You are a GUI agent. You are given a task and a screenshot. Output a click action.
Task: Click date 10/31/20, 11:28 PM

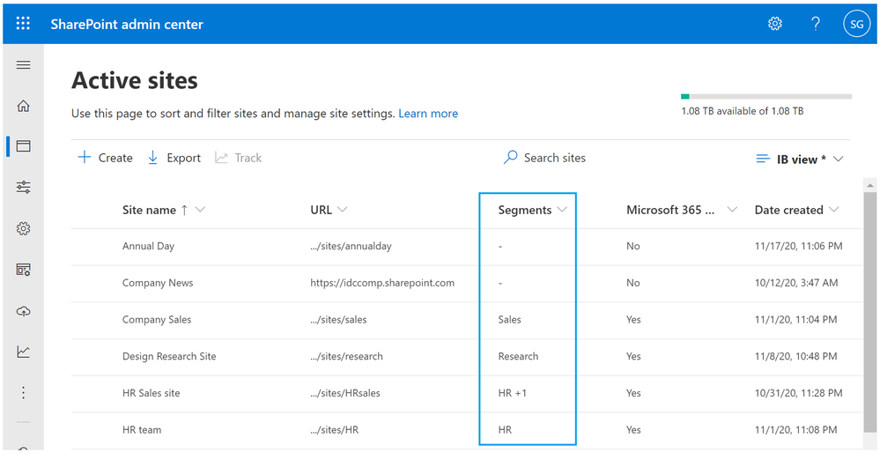tap(798, 393)
